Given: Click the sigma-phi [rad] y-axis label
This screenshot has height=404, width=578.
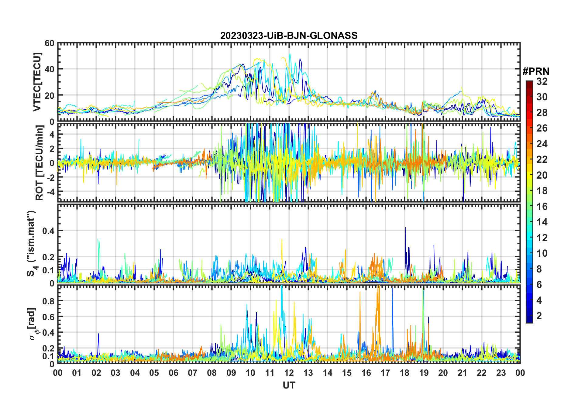Looking at the screenshot, I should (x=33, y=324).
